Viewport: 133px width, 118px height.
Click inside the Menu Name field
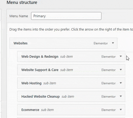click(x=66, y=16)
